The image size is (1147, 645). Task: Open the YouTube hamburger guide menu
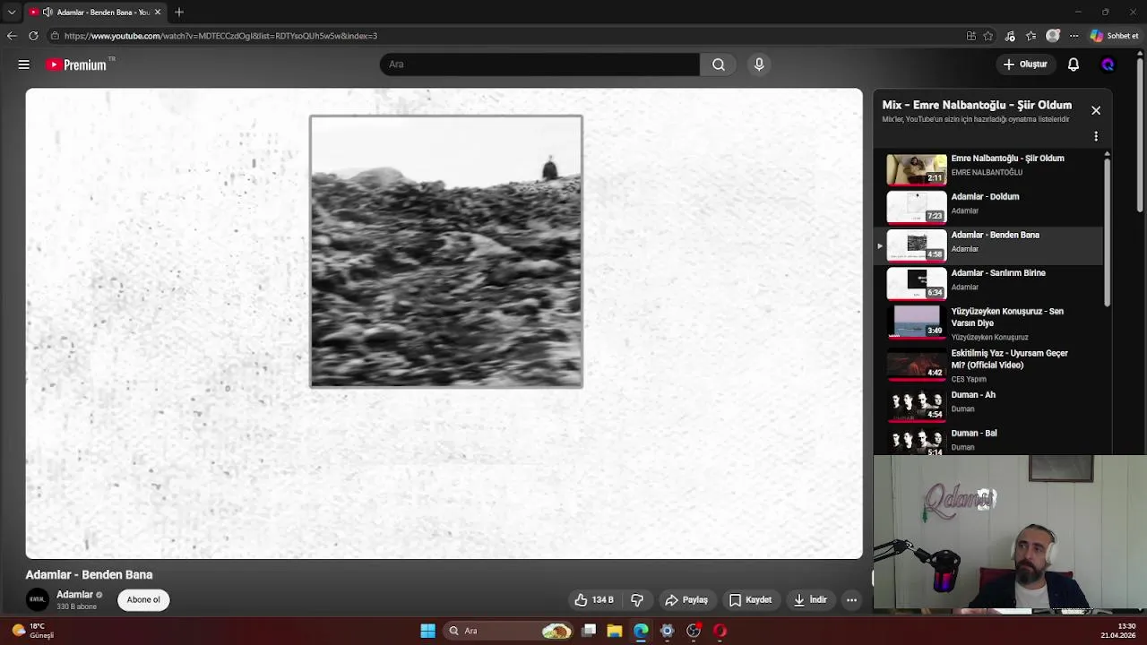point(24,64)
